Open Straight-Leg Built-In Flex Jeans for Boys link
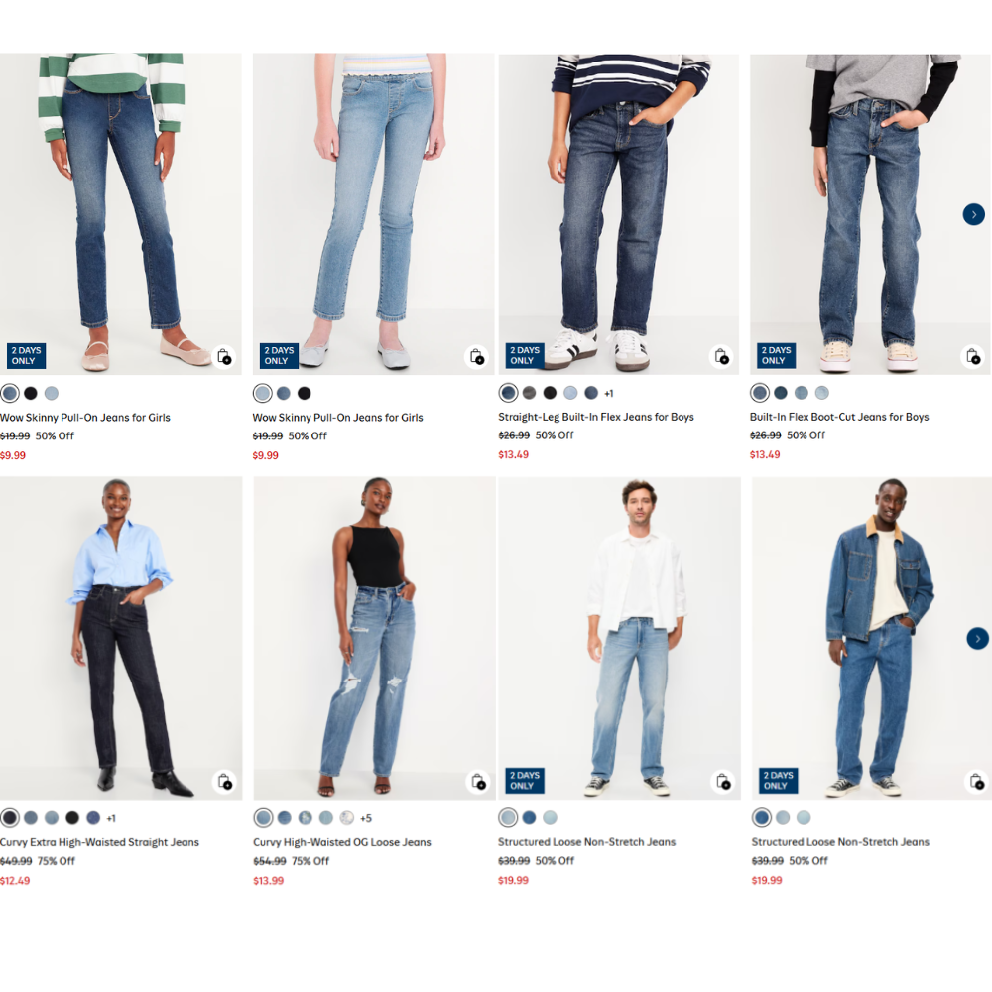This screenshot has width=992, height=992. tap(596, 417)
